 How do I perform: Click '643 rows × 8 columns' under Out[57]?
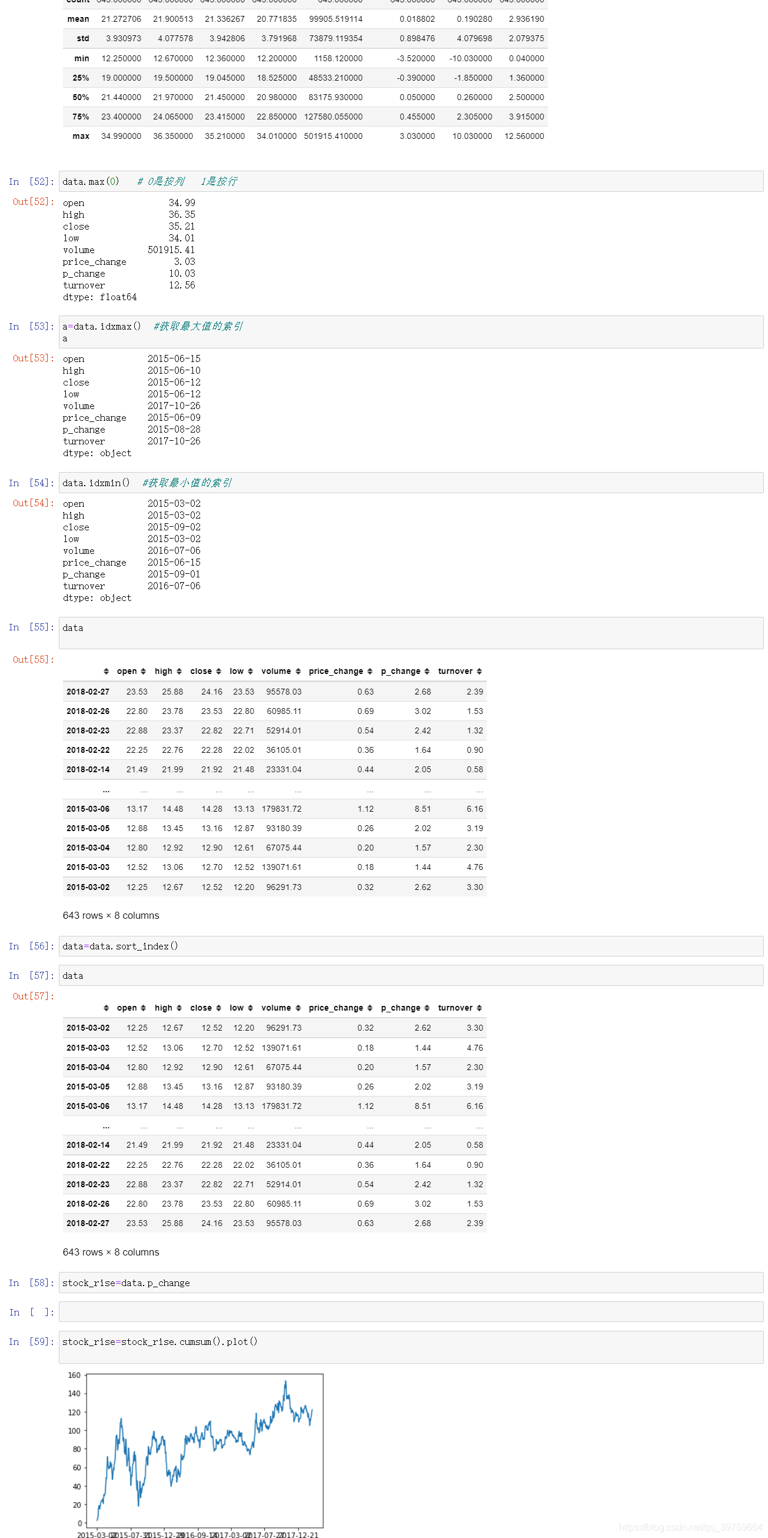[111, 1252]
